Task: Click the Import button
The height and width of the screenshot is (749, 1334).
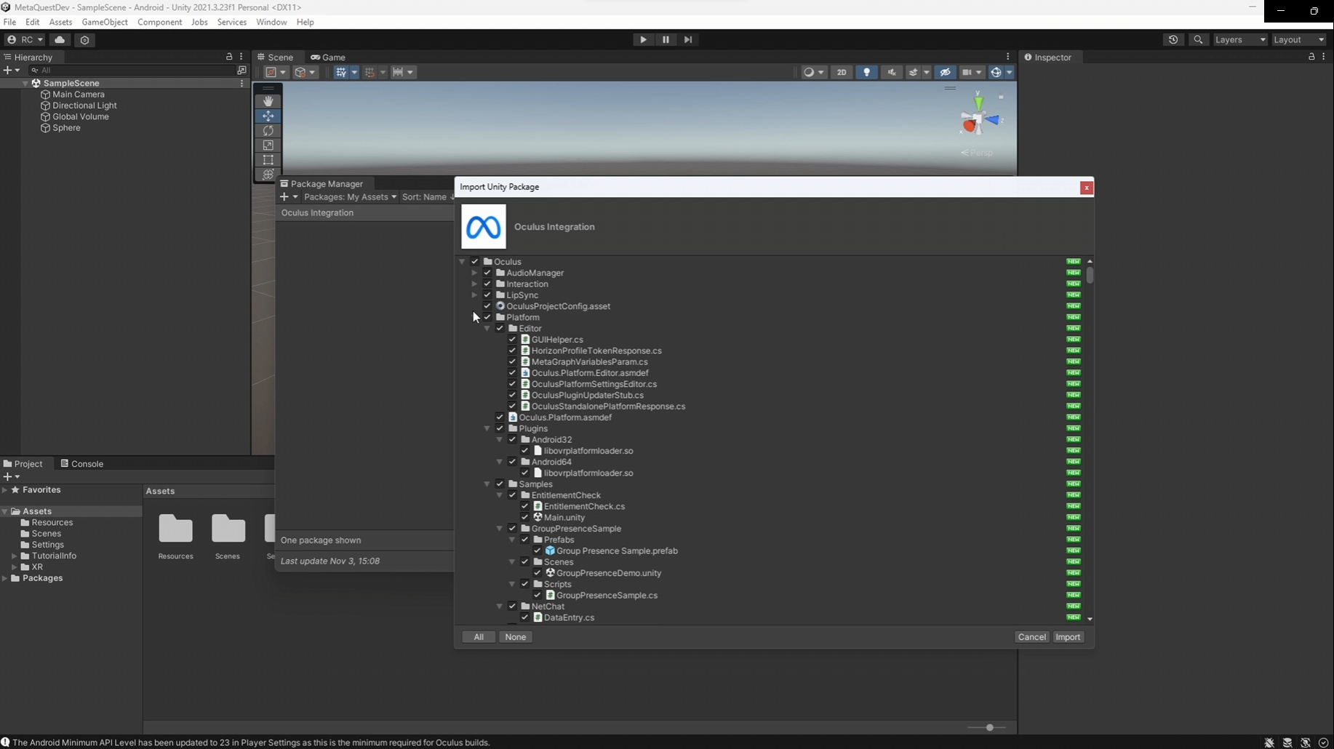Action: coord(1068,637)
